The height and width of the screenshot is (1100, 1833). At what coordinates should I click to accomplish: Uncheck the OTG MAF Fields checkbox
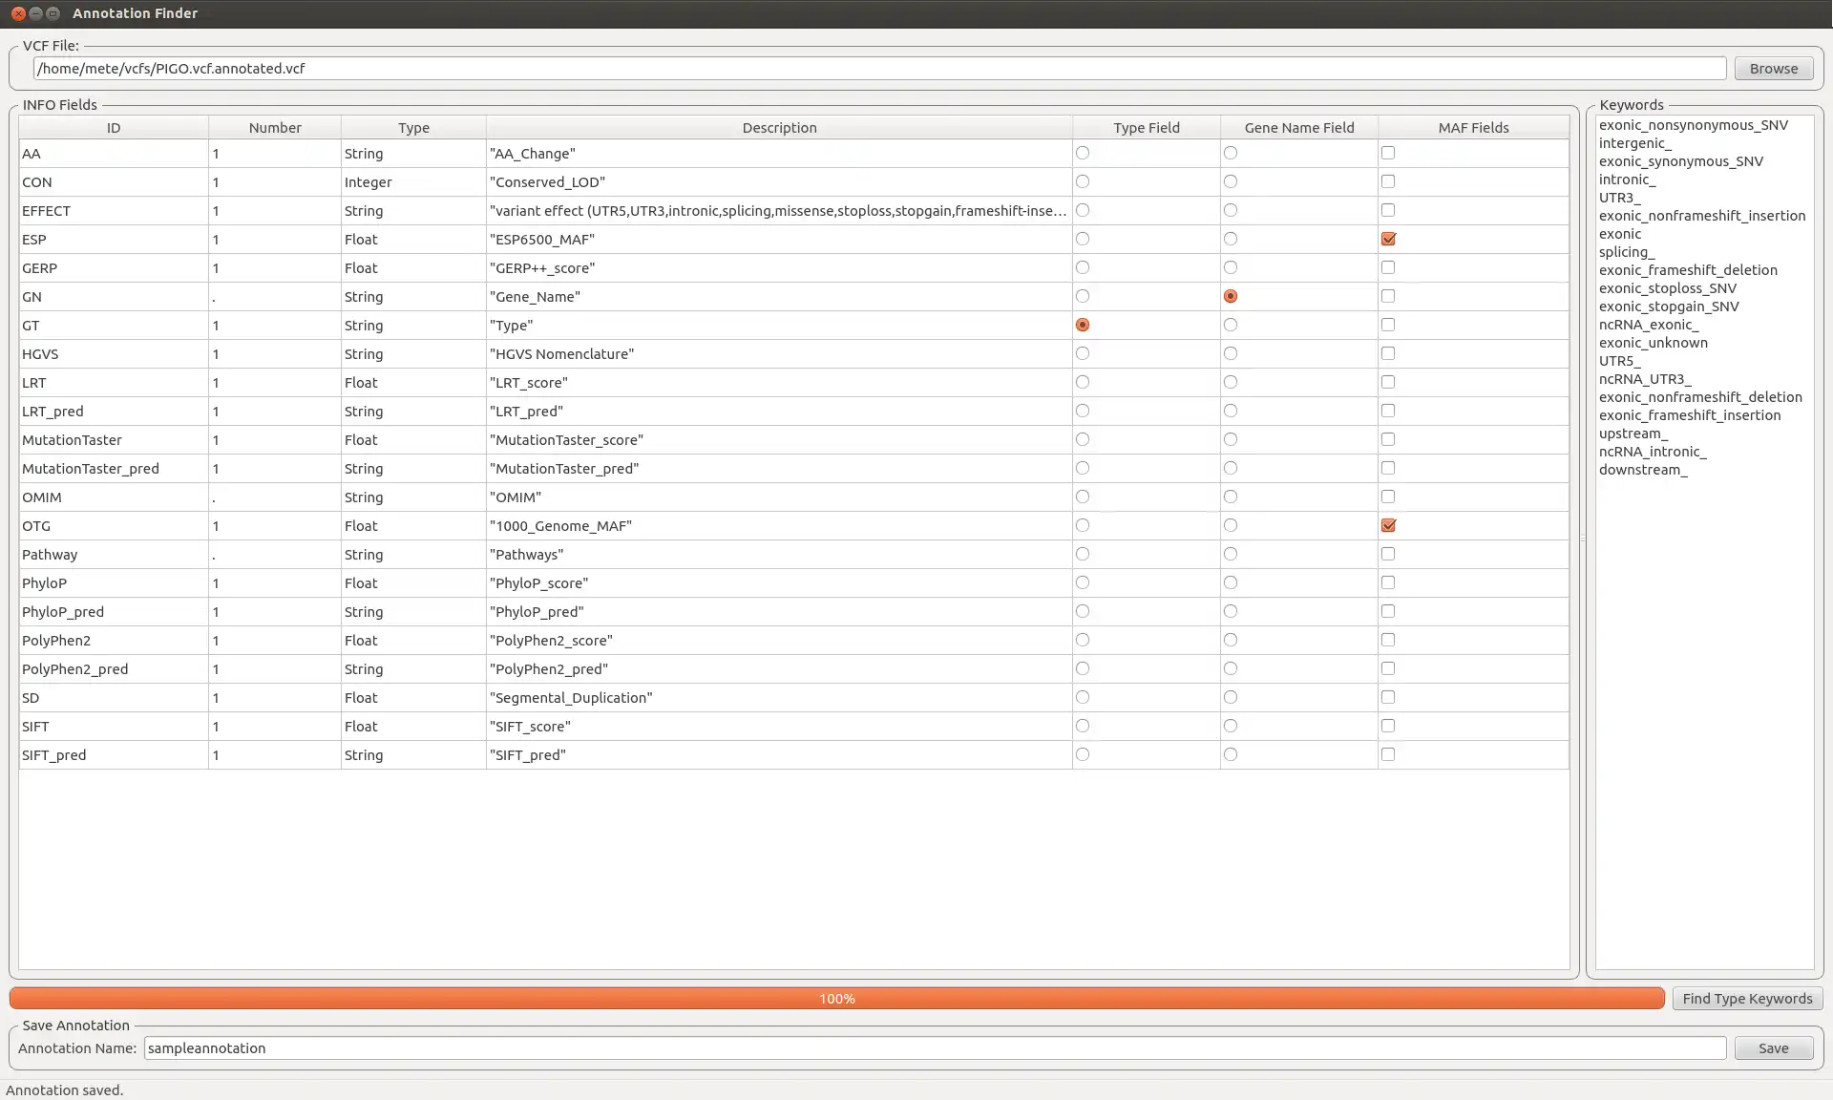coord(1388,525)
